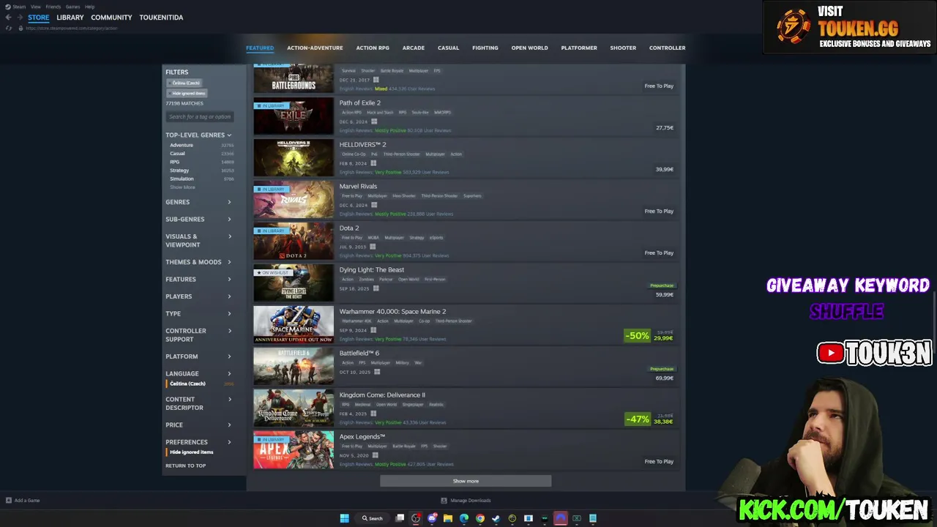The image size is (937, 527).
Task: Open the HELLDIVERS 2 game thumbnail
Action: pos(294,157)
